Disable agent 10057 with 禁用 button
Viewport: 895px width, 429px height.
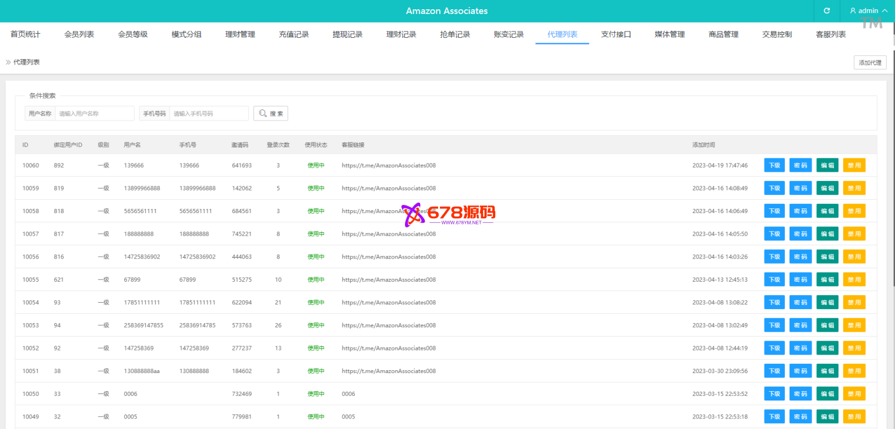click(854, 234)
